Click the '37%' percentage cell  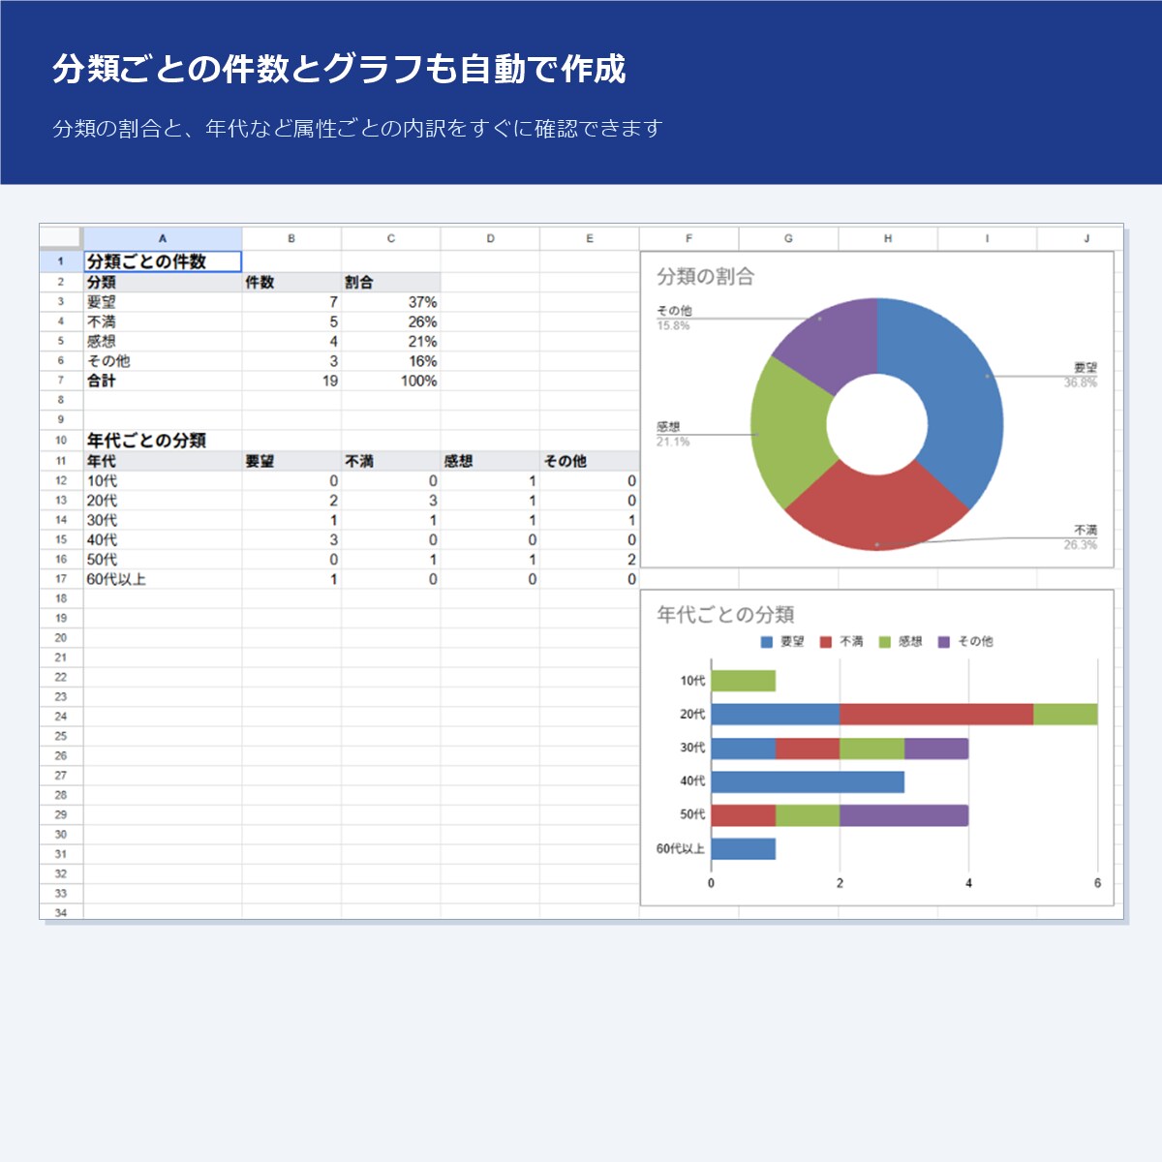tap(391, 302)
